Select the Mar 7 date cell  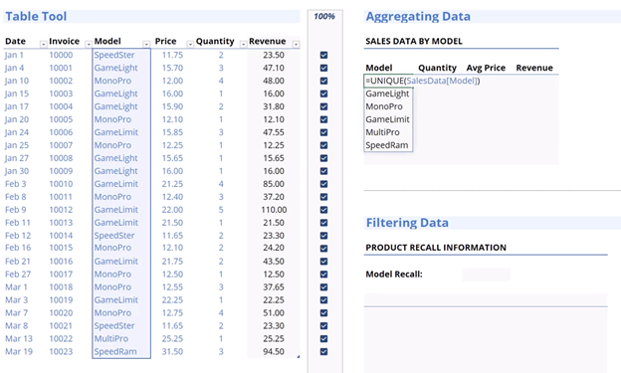coord(16,312)
